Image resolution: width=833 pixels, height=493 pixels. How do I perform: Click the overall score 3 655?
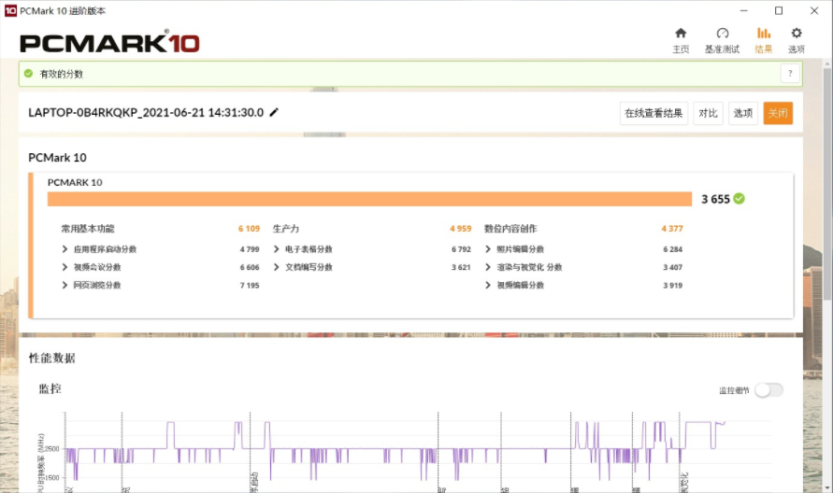(x=715, y=199)
